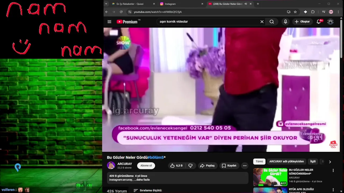
Task: Go back with browser back arrow
Action: [x=106, y=12]
